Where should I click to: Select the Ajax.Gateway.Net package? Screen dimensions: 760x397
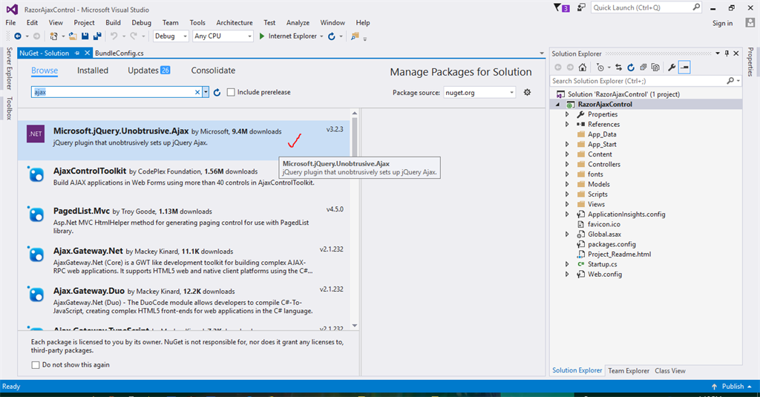click(x=184, y=260)
